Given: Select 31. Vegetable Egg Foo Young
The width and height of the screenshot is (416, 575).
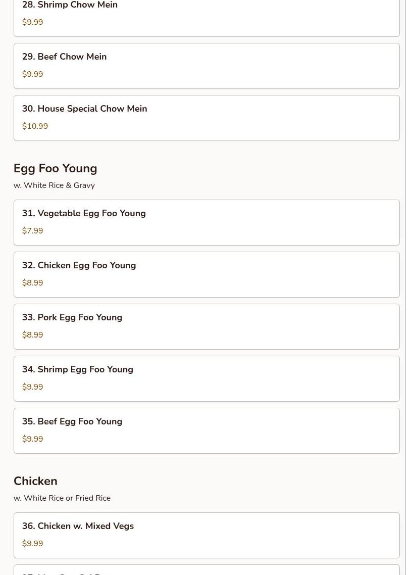Looking at the screenshot, I should 206,223.
